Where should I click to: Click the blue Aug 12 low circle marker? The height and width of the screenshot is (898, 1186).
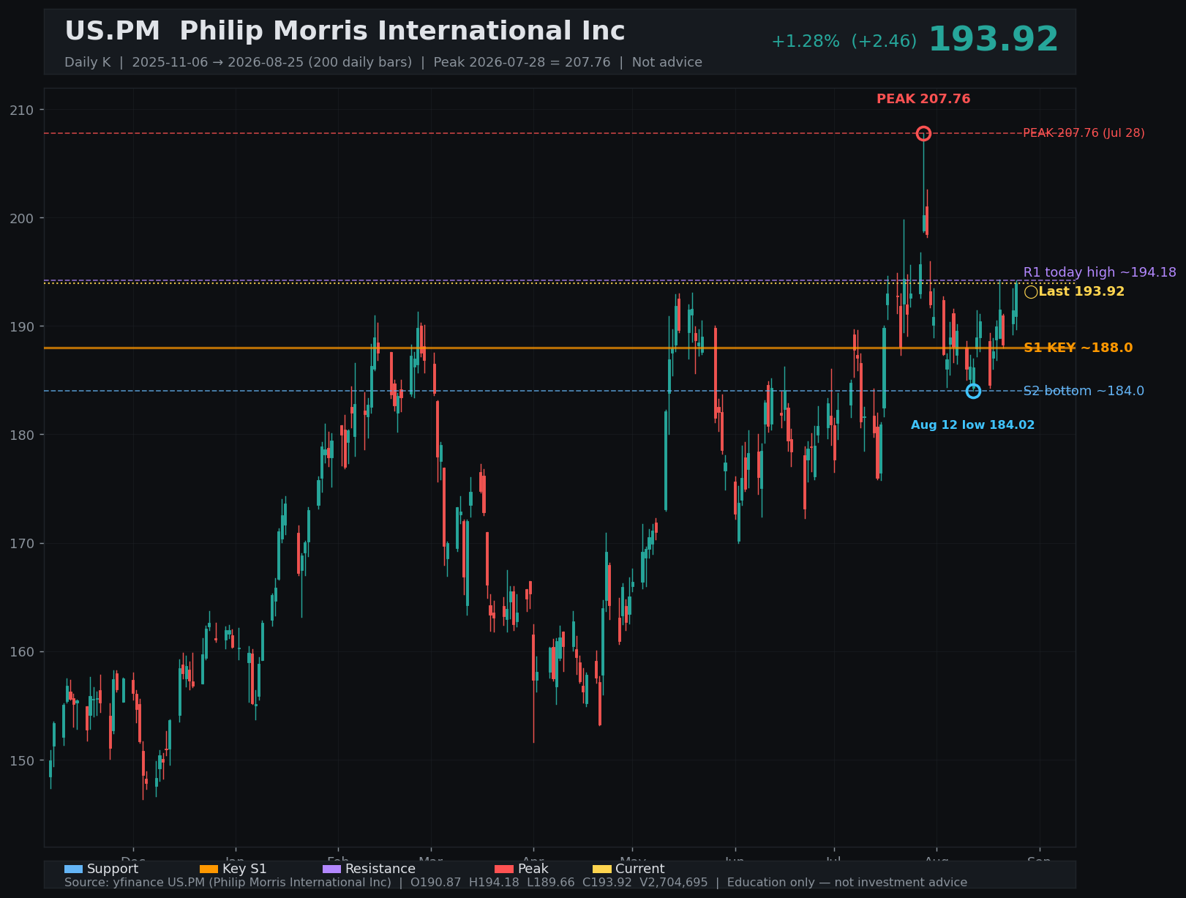click(973, 391)
